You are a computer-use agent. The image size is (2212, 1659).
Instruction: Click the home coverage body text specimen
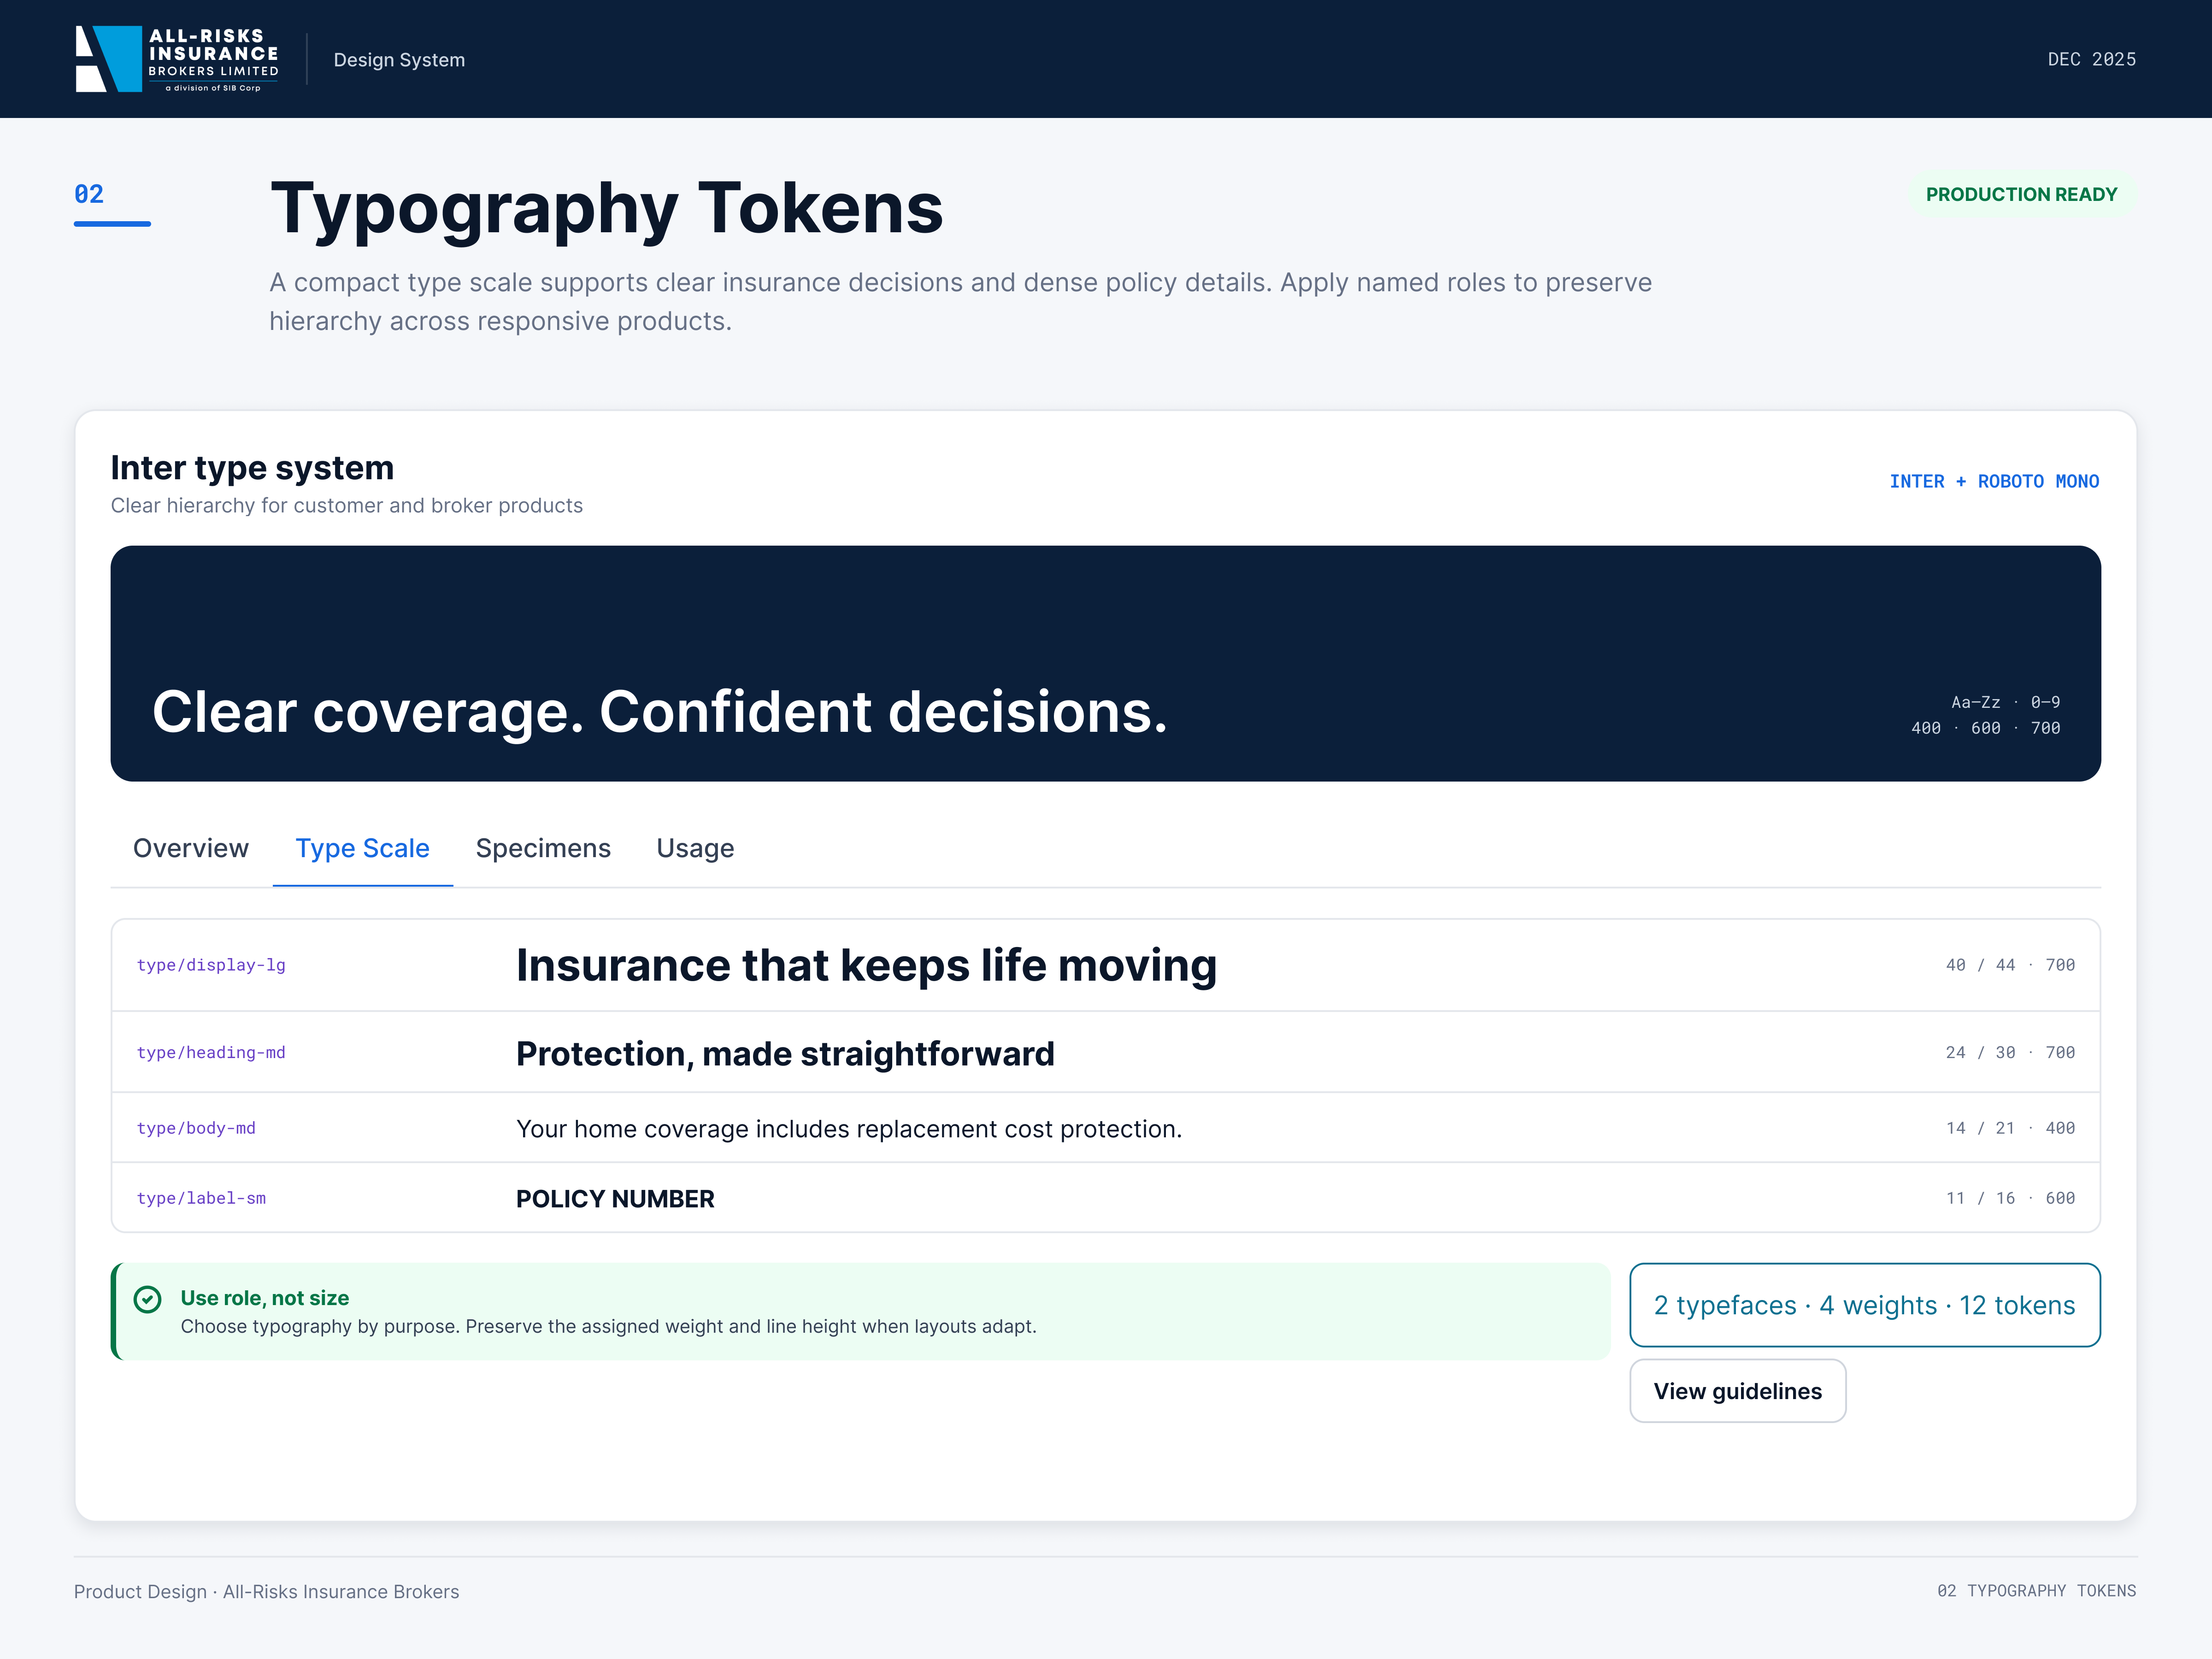click(x=849, y=1129)
